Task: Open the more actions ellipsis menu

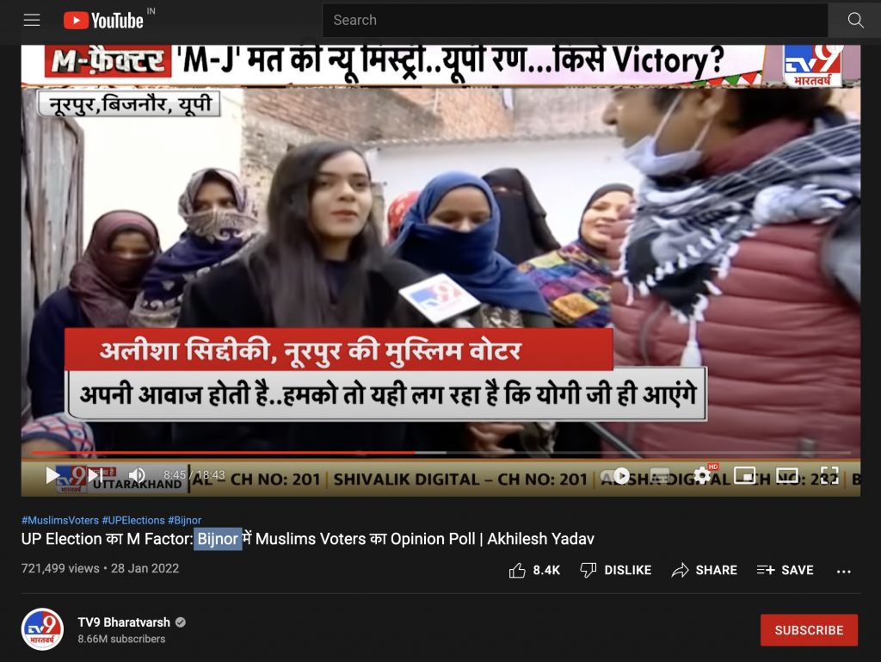Action: 843,572
